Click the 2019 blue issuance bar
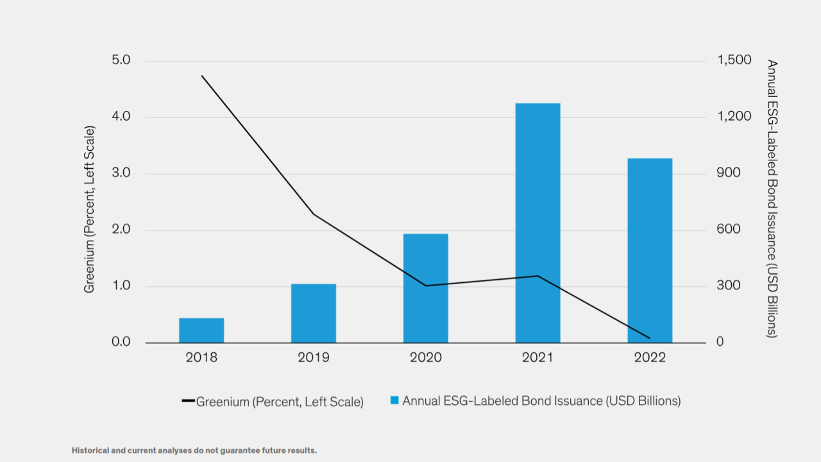The image size is (821, 462). pos(314,313)
